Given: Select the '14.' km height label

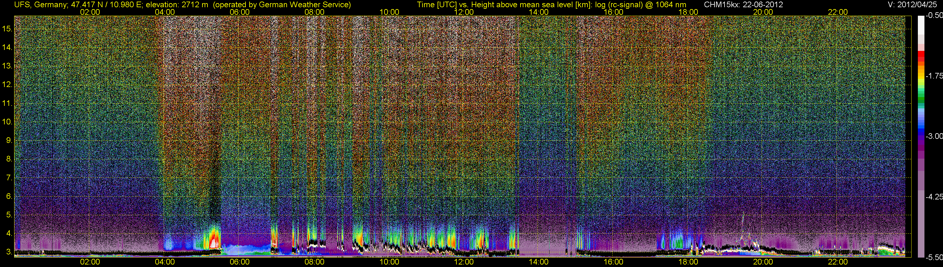Looking at the screenshot, I should (7, 47).
